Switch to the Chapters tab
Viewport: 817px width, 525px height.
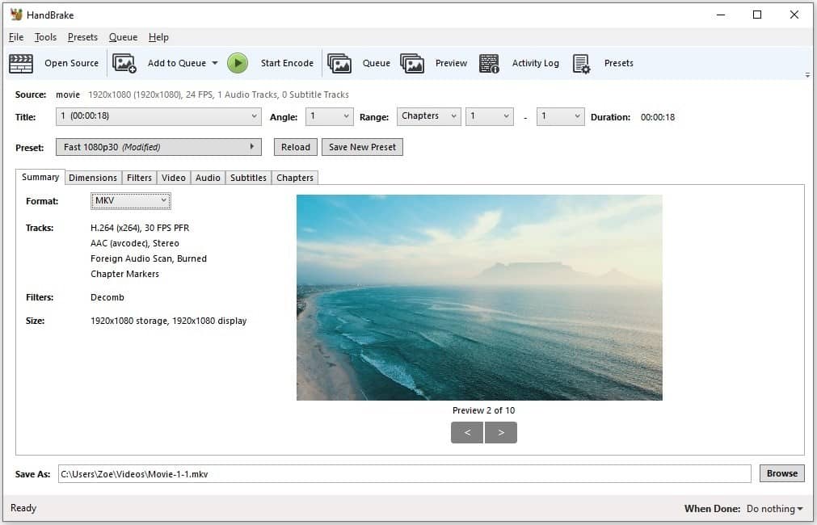295,178
